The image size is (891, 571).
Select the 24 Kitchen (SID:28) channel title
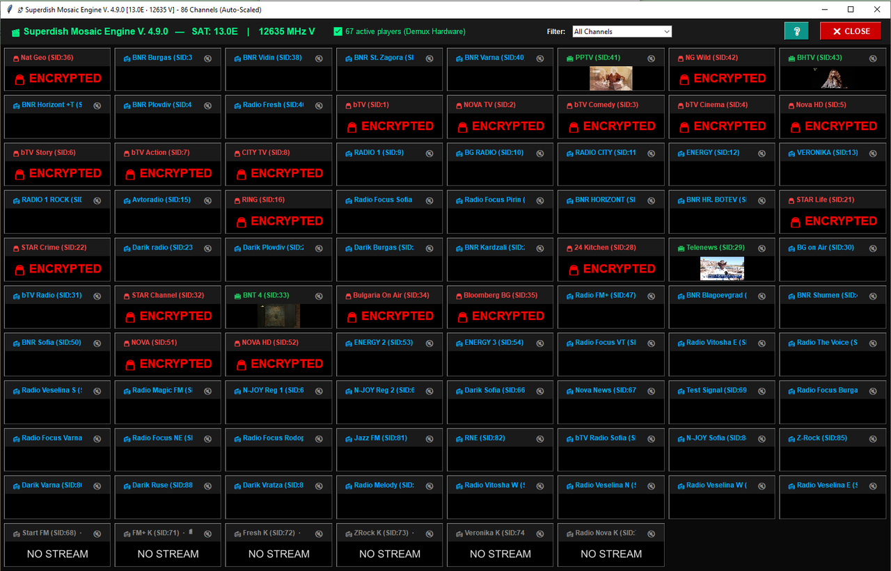pyautogui.click(x=606, y=248)
